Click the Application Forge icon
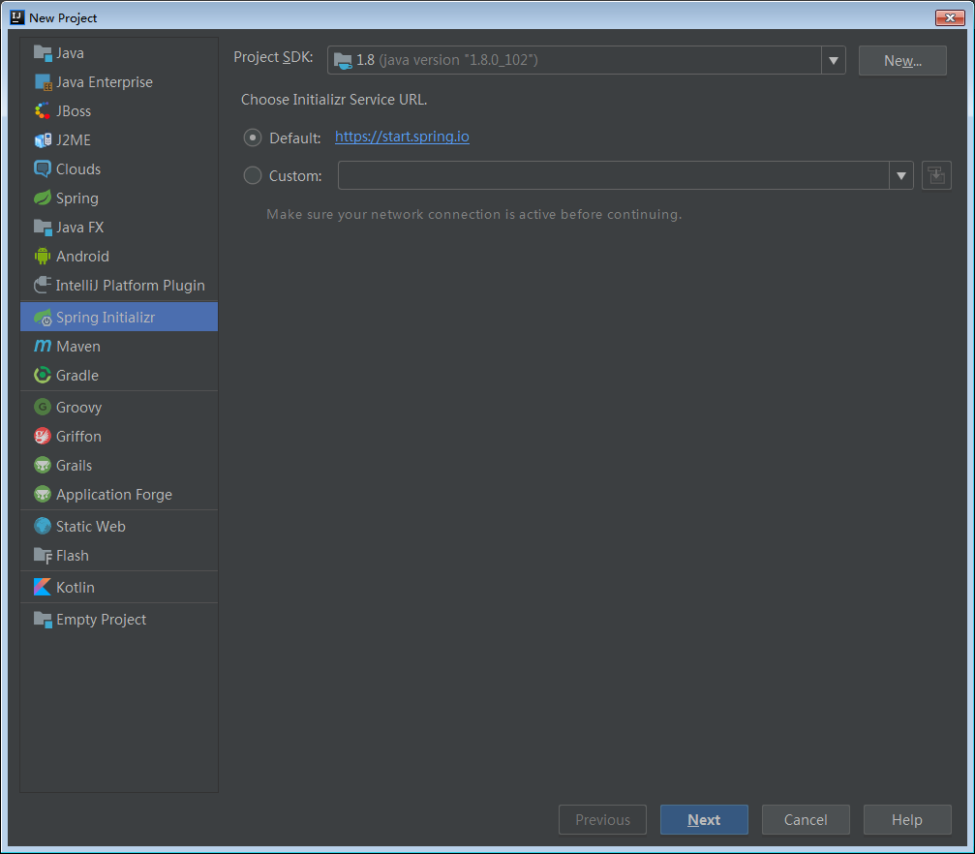 (x=43, y=495)
